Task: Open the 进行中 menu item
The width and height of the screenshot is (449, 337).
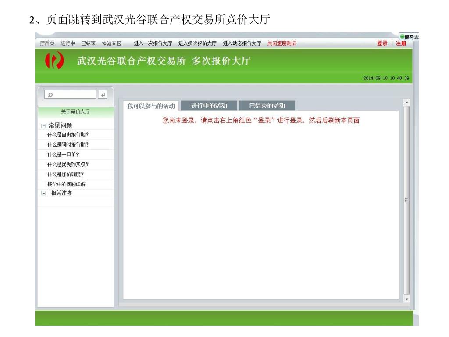Action: coord(68,43)
